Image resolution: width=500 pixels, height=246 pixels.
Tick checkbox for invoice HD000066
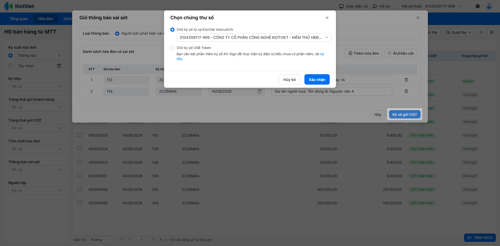pos(80,203)
